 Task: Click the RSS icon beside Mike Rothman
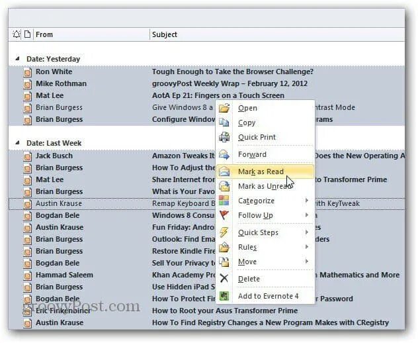pos(27,84)
